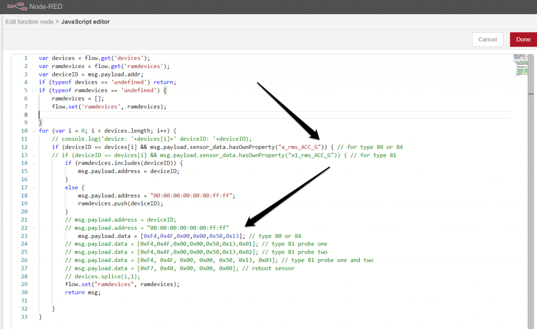The image size is (537, 329).
Task: Click flow.set("ramdevices", ramdevices) on line 29
Action: pyautogui.click(x=122, y=284)
